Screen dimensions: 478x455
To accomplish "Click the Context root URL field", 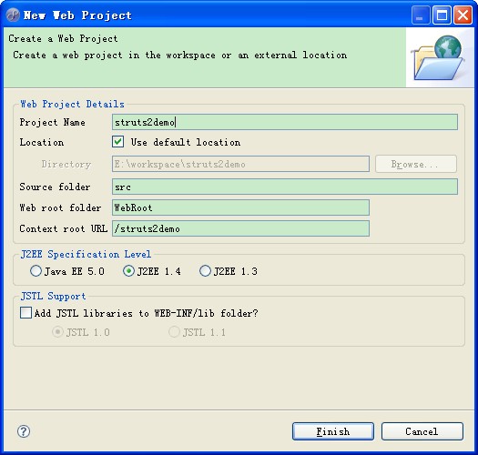I will (240, 228).
